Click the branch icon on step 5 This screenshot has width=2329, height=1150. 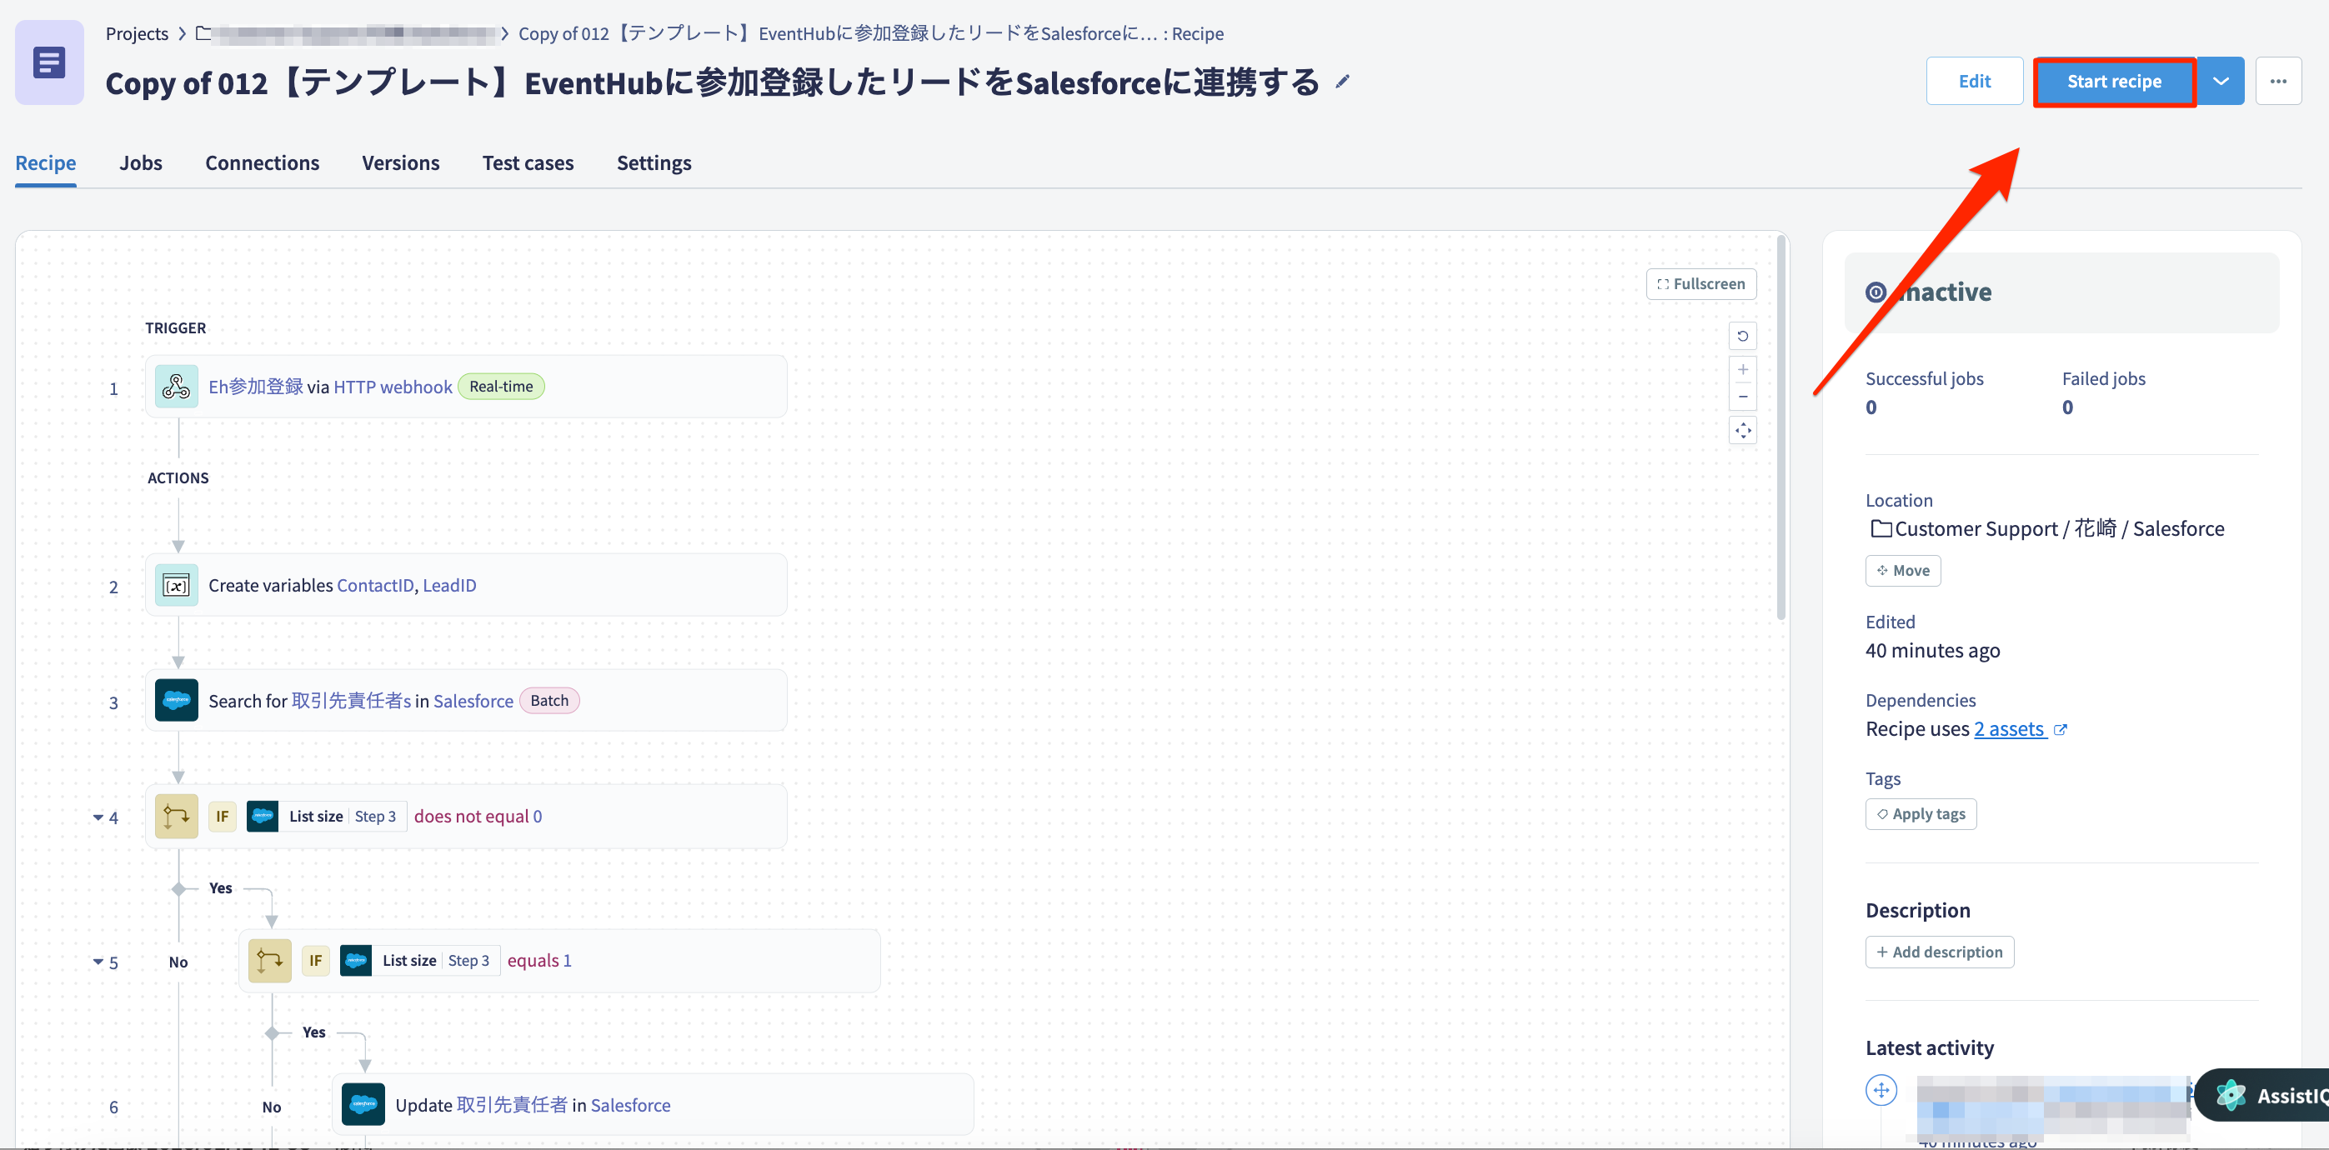pos(269,961)
